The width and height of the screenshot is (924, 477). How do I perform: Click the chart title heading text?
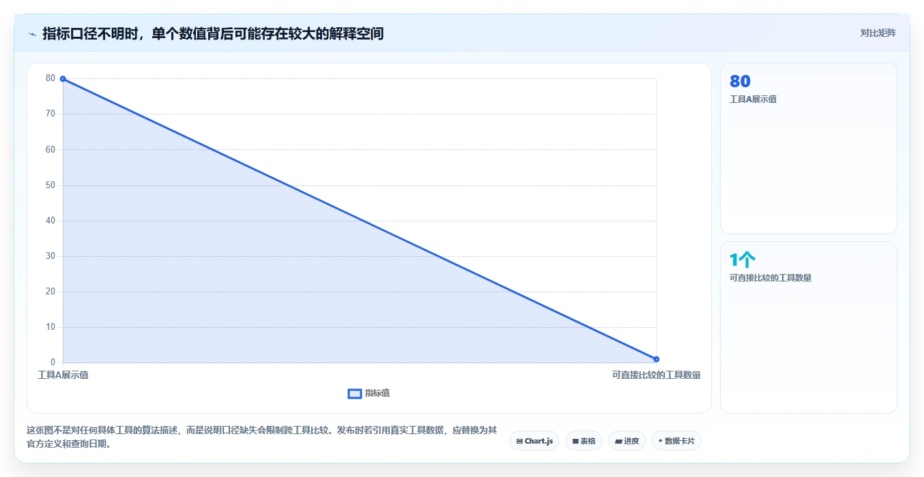point(213,33)
